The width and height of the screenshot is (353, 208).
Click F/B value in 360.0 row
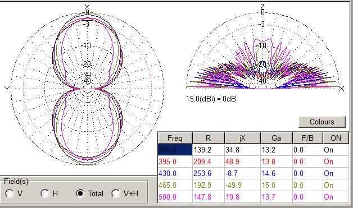point(307,150)
